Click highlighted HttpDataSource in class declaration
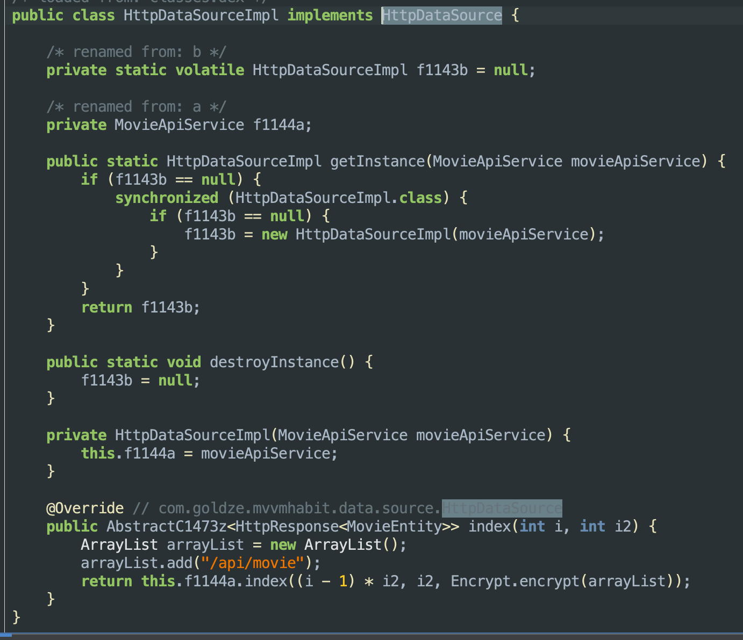The height and width of the screenshot is (640, 743). 442,16
